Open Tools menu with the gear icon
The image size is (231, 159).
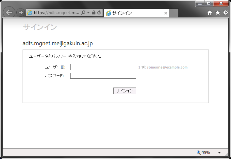pyautogui.click(x=226, y=13)
